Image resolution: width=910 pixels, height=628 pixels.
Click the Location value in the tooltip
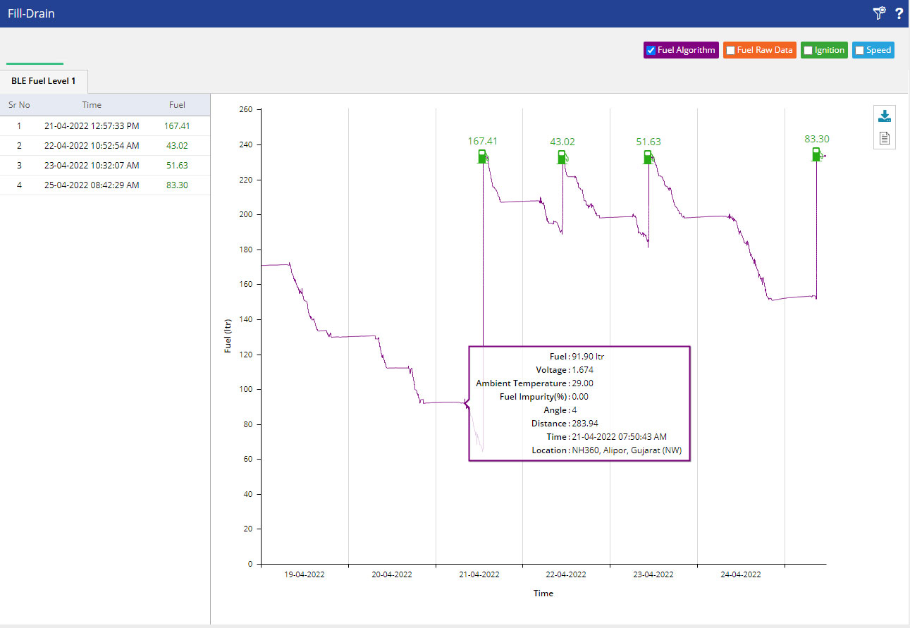627,450
